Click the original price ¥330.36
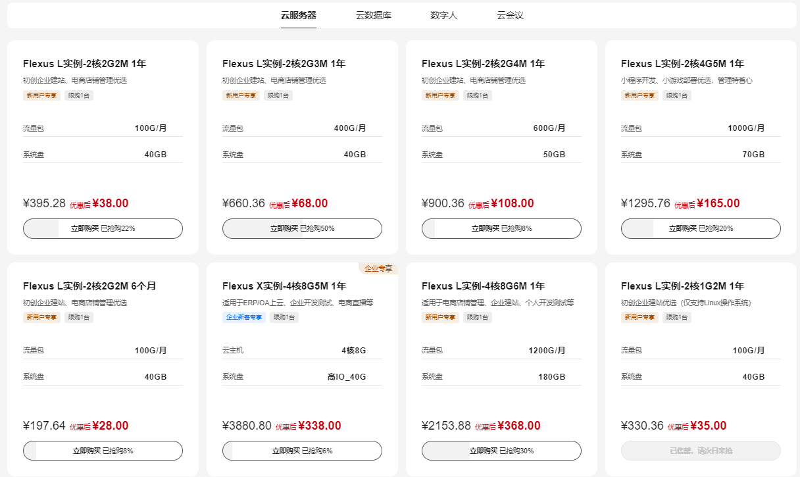 642,426
